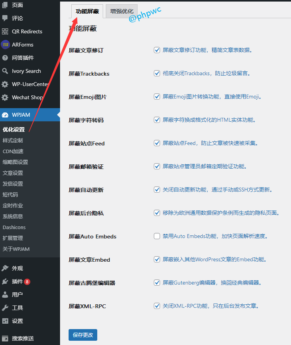Toggle the 屏蔽古腾堡编辑器 checkbox
291x345 pixels.
coord(157,283)
